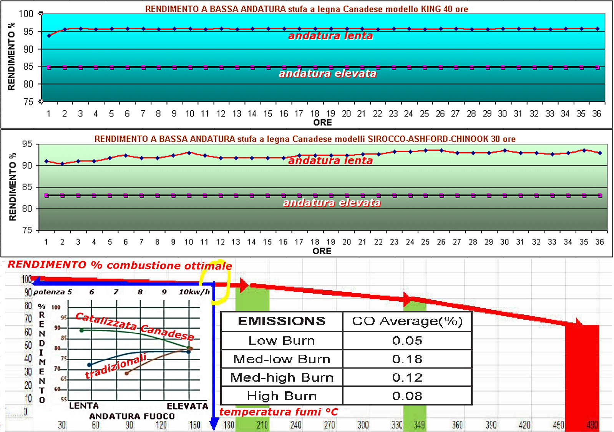Image resolution: width=614 pixels, height=432 pixels.
Task: Click the 'temperatura fumi °C' label
Action: point(279,412)
